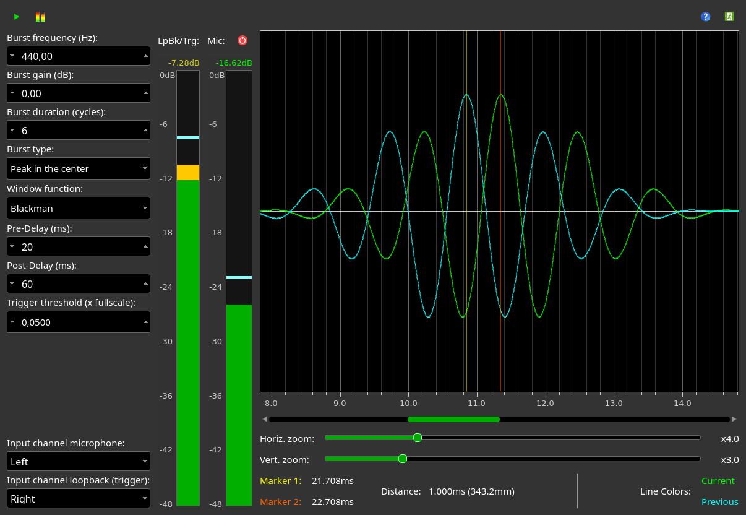The height and width of the screenshot is (515, 746).
Task: Increase Trigger threshold arrow
Action: pos(145,322)
